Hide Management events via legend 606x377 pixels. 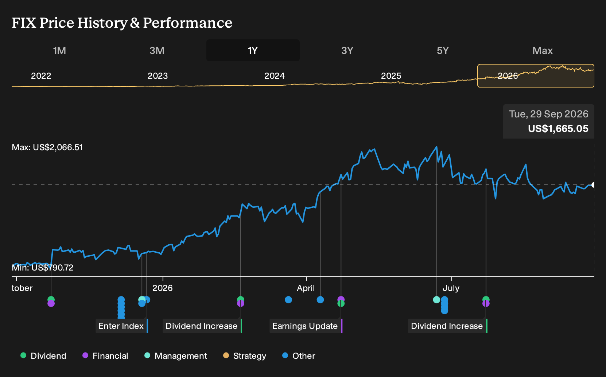[x=176, y=355]
